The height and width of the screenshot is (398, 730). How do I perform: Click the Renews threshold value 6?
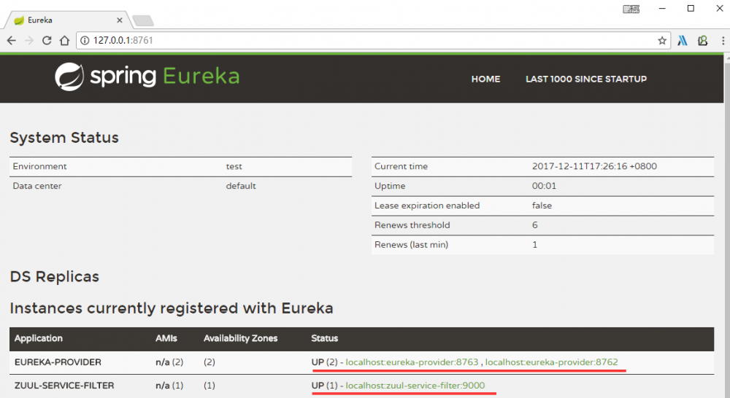click(535, 225)
